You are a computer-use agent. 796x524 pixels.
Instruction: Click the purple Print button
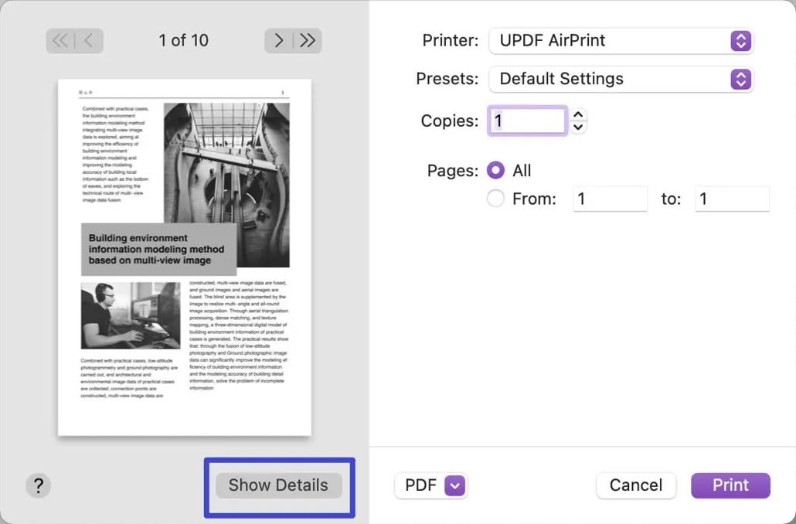pos(730,485)
